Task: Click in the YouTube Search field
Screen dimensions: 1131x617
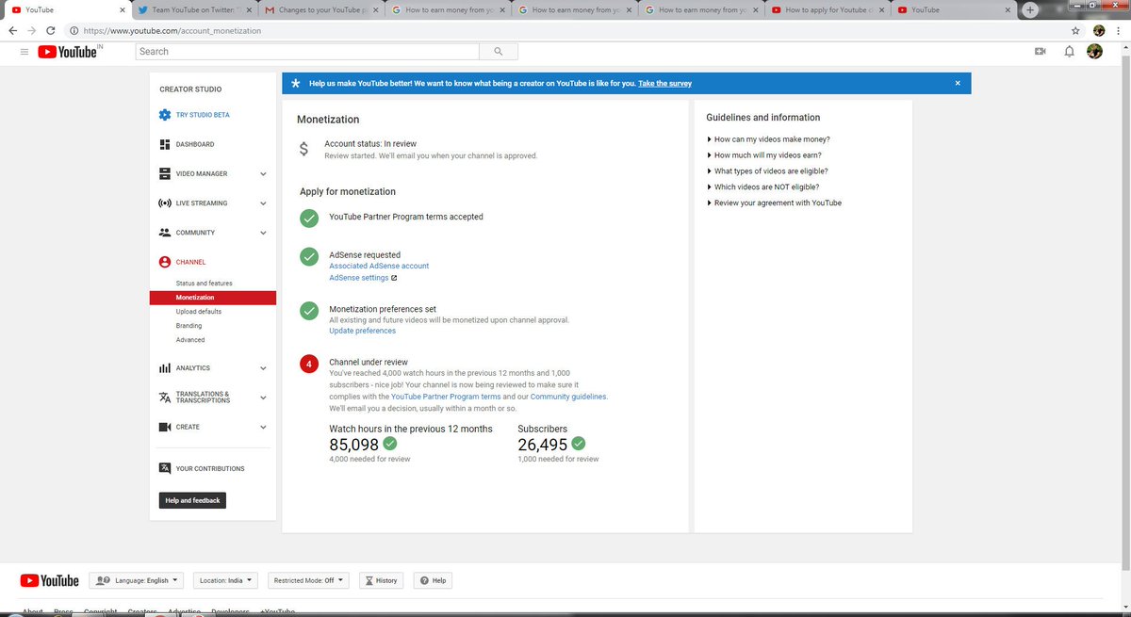Action: pyautogui.click(x=306, y=51)
